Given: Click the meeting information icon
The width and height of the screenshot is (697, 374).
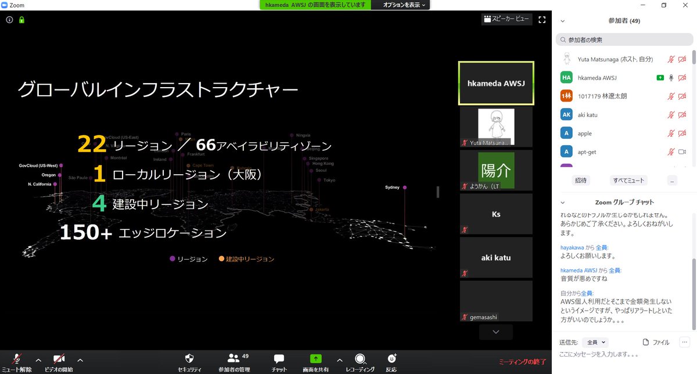Looking at the screenshot, I should [9, 19].
